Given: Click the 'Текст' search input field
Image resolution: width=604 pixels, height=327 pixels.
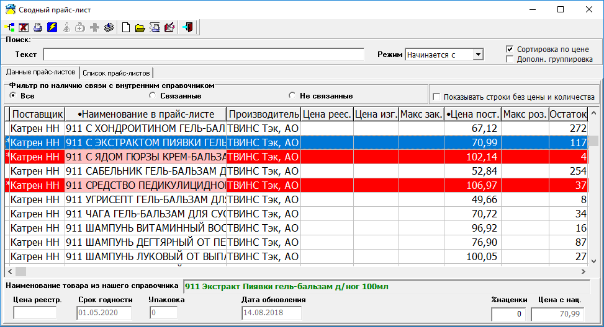Looking at the screenshot, I should pyautogui.click(x=203, y=54).
